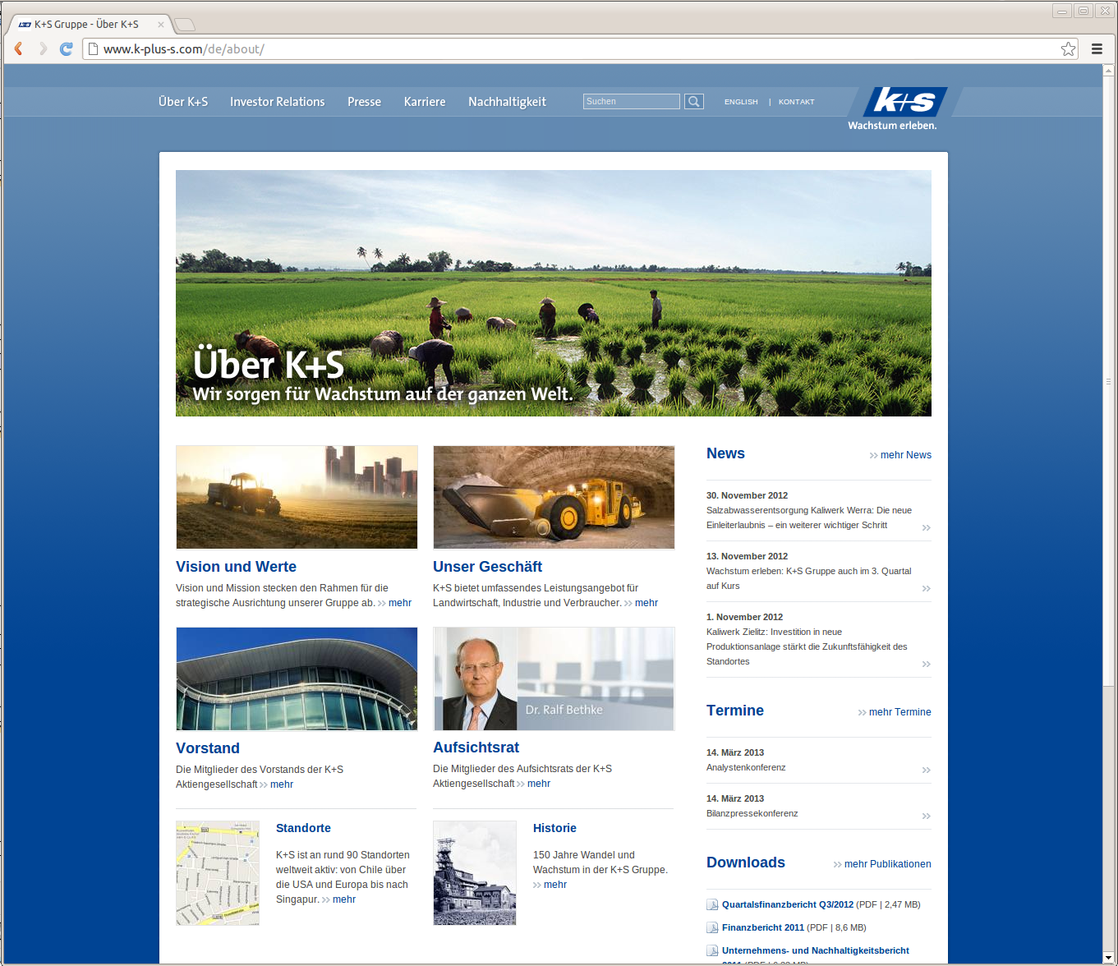Open the Nachhaltigkeit menu

(x=507, y=102)
